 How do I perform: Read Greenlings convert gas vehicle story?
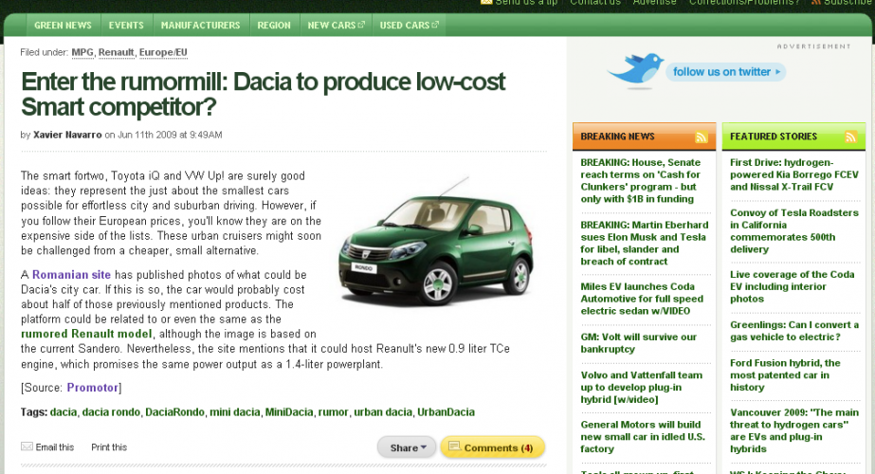[794, 331]
